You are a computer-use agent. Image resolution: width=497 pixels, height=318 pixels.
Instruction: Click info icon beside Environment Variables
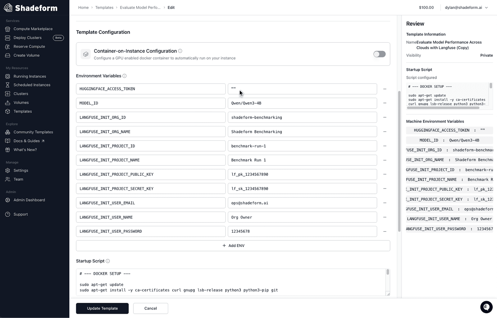tap(125, 76)
